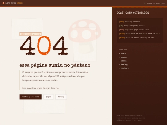Click the mushroom logo icon in header
The height and width of the screenshot is (125, 167).
pos(3,3)
